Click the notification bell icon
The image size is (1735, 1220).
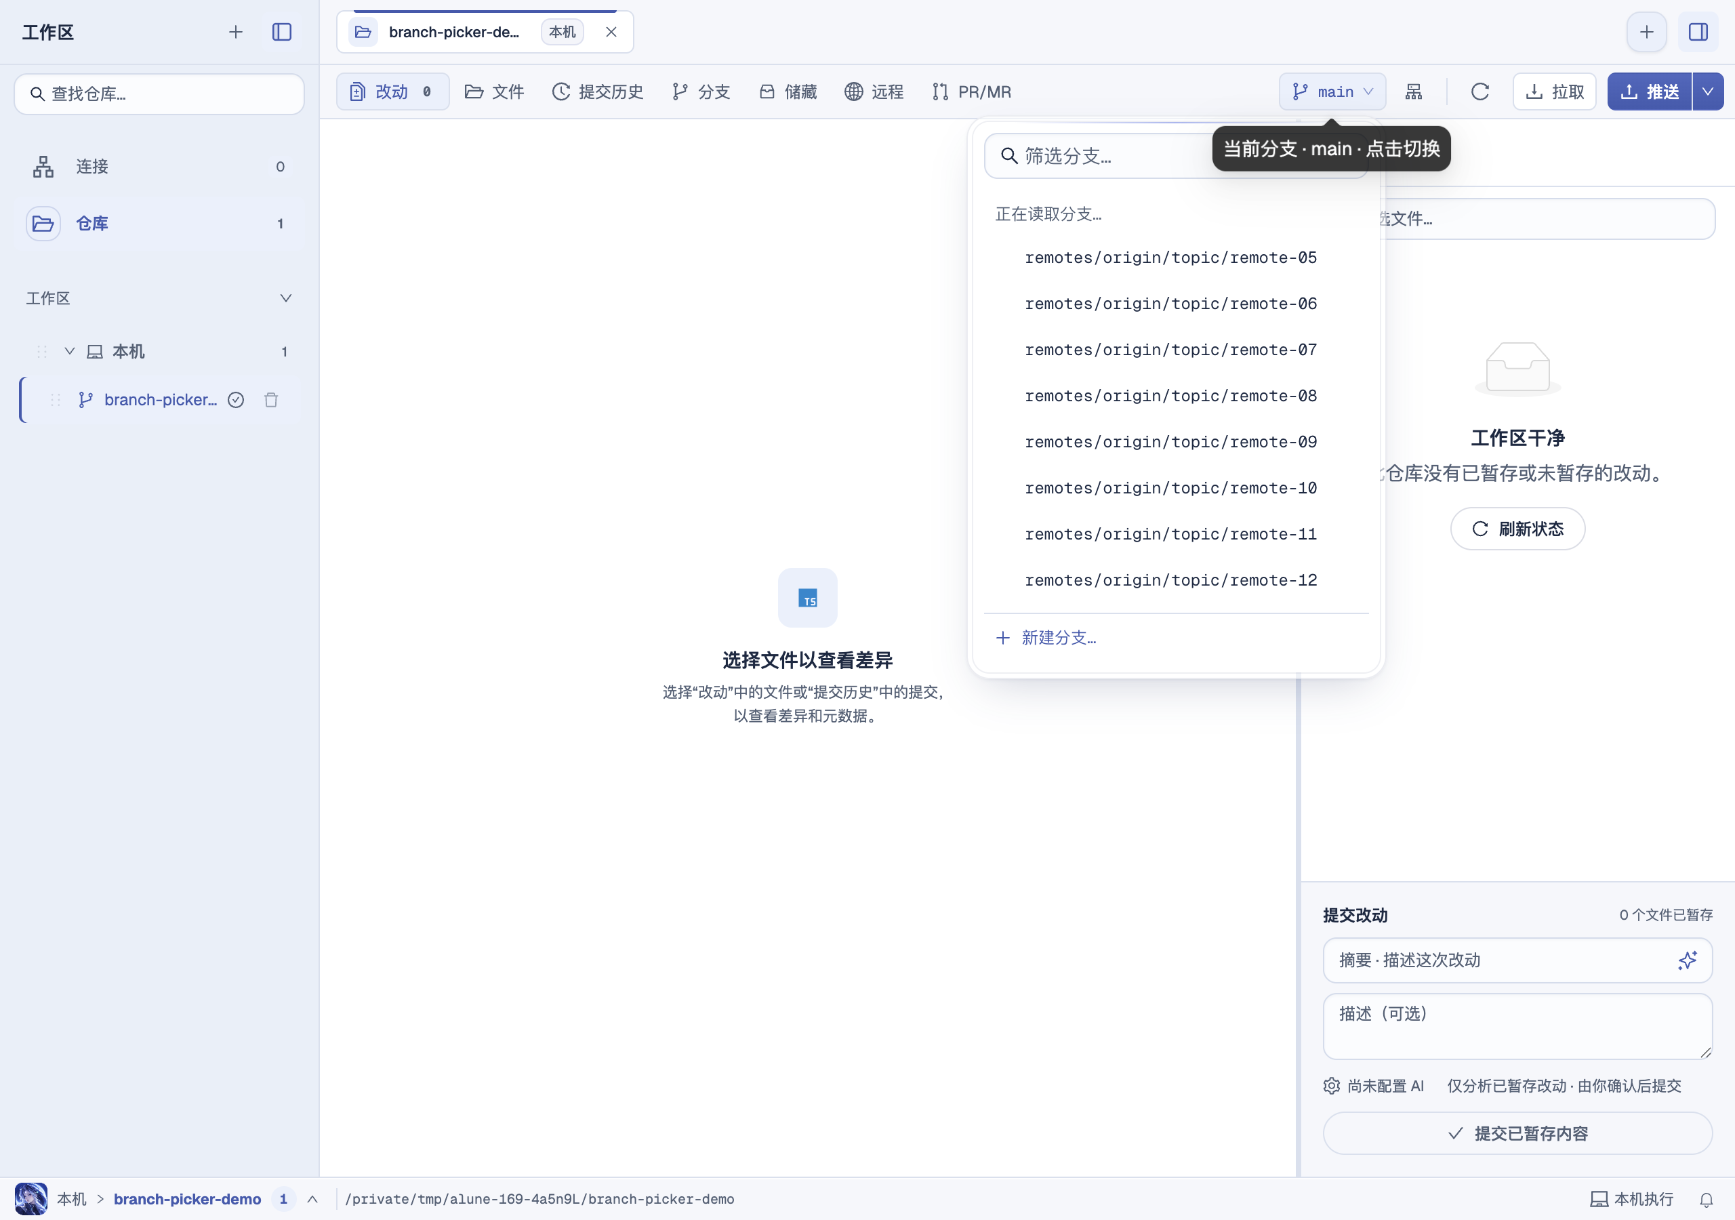tap(1707, 1200)
